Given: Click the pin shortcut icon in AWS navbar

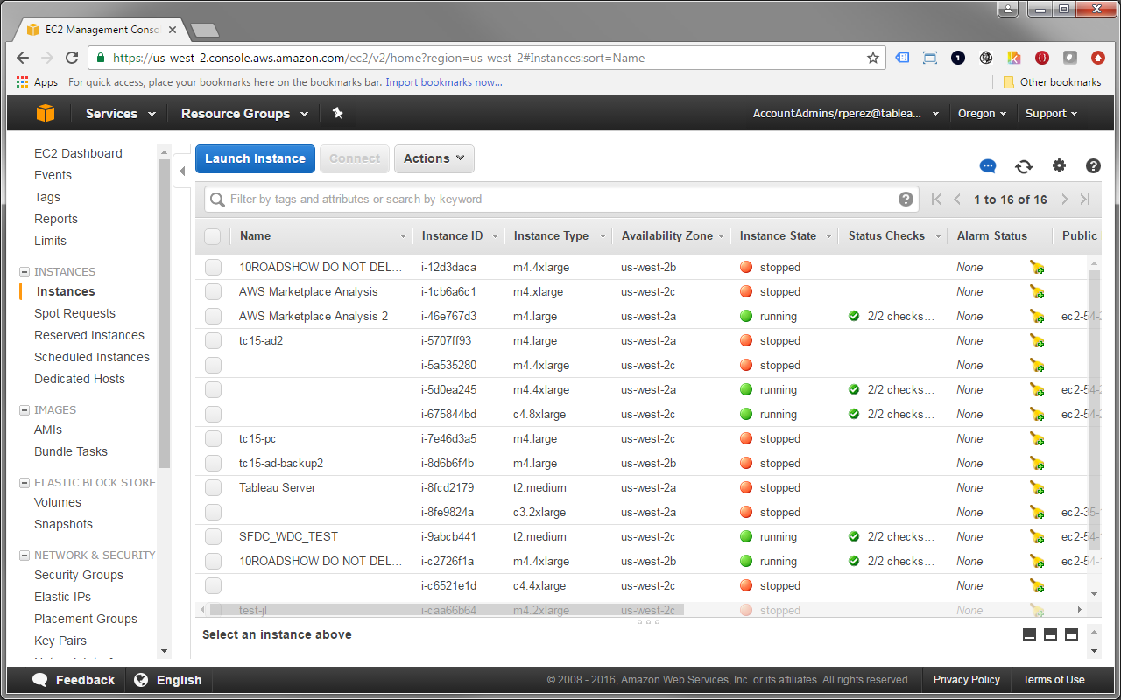Looking at the screenshot, I should tap(337, 114).
